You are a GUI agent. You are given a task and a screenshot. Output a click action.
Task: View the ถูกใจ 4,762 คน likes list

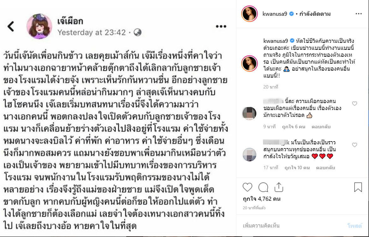(261, 199)
